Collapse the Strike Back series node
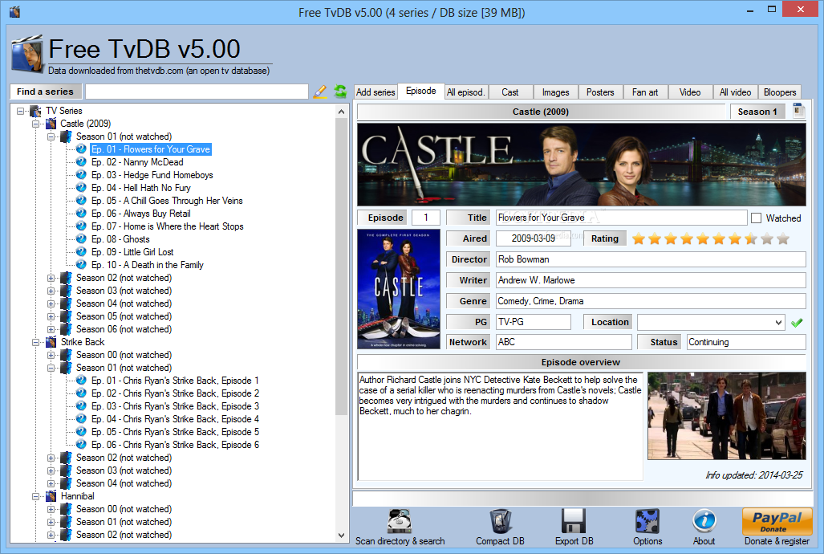The image size is (824, 554). tap(36, 342)
